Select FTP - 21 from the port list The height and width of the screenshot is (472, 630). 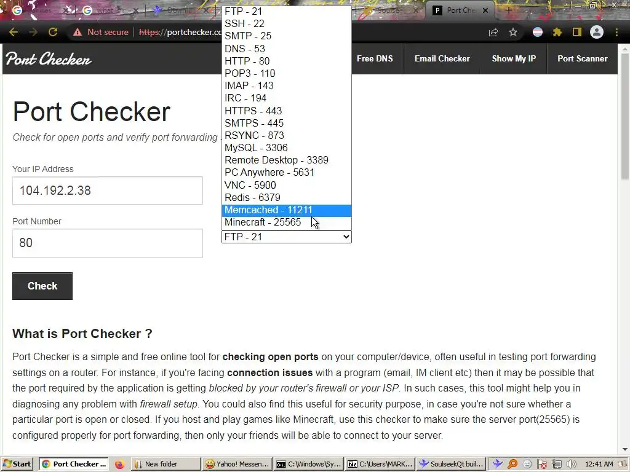tap(287, 11)
